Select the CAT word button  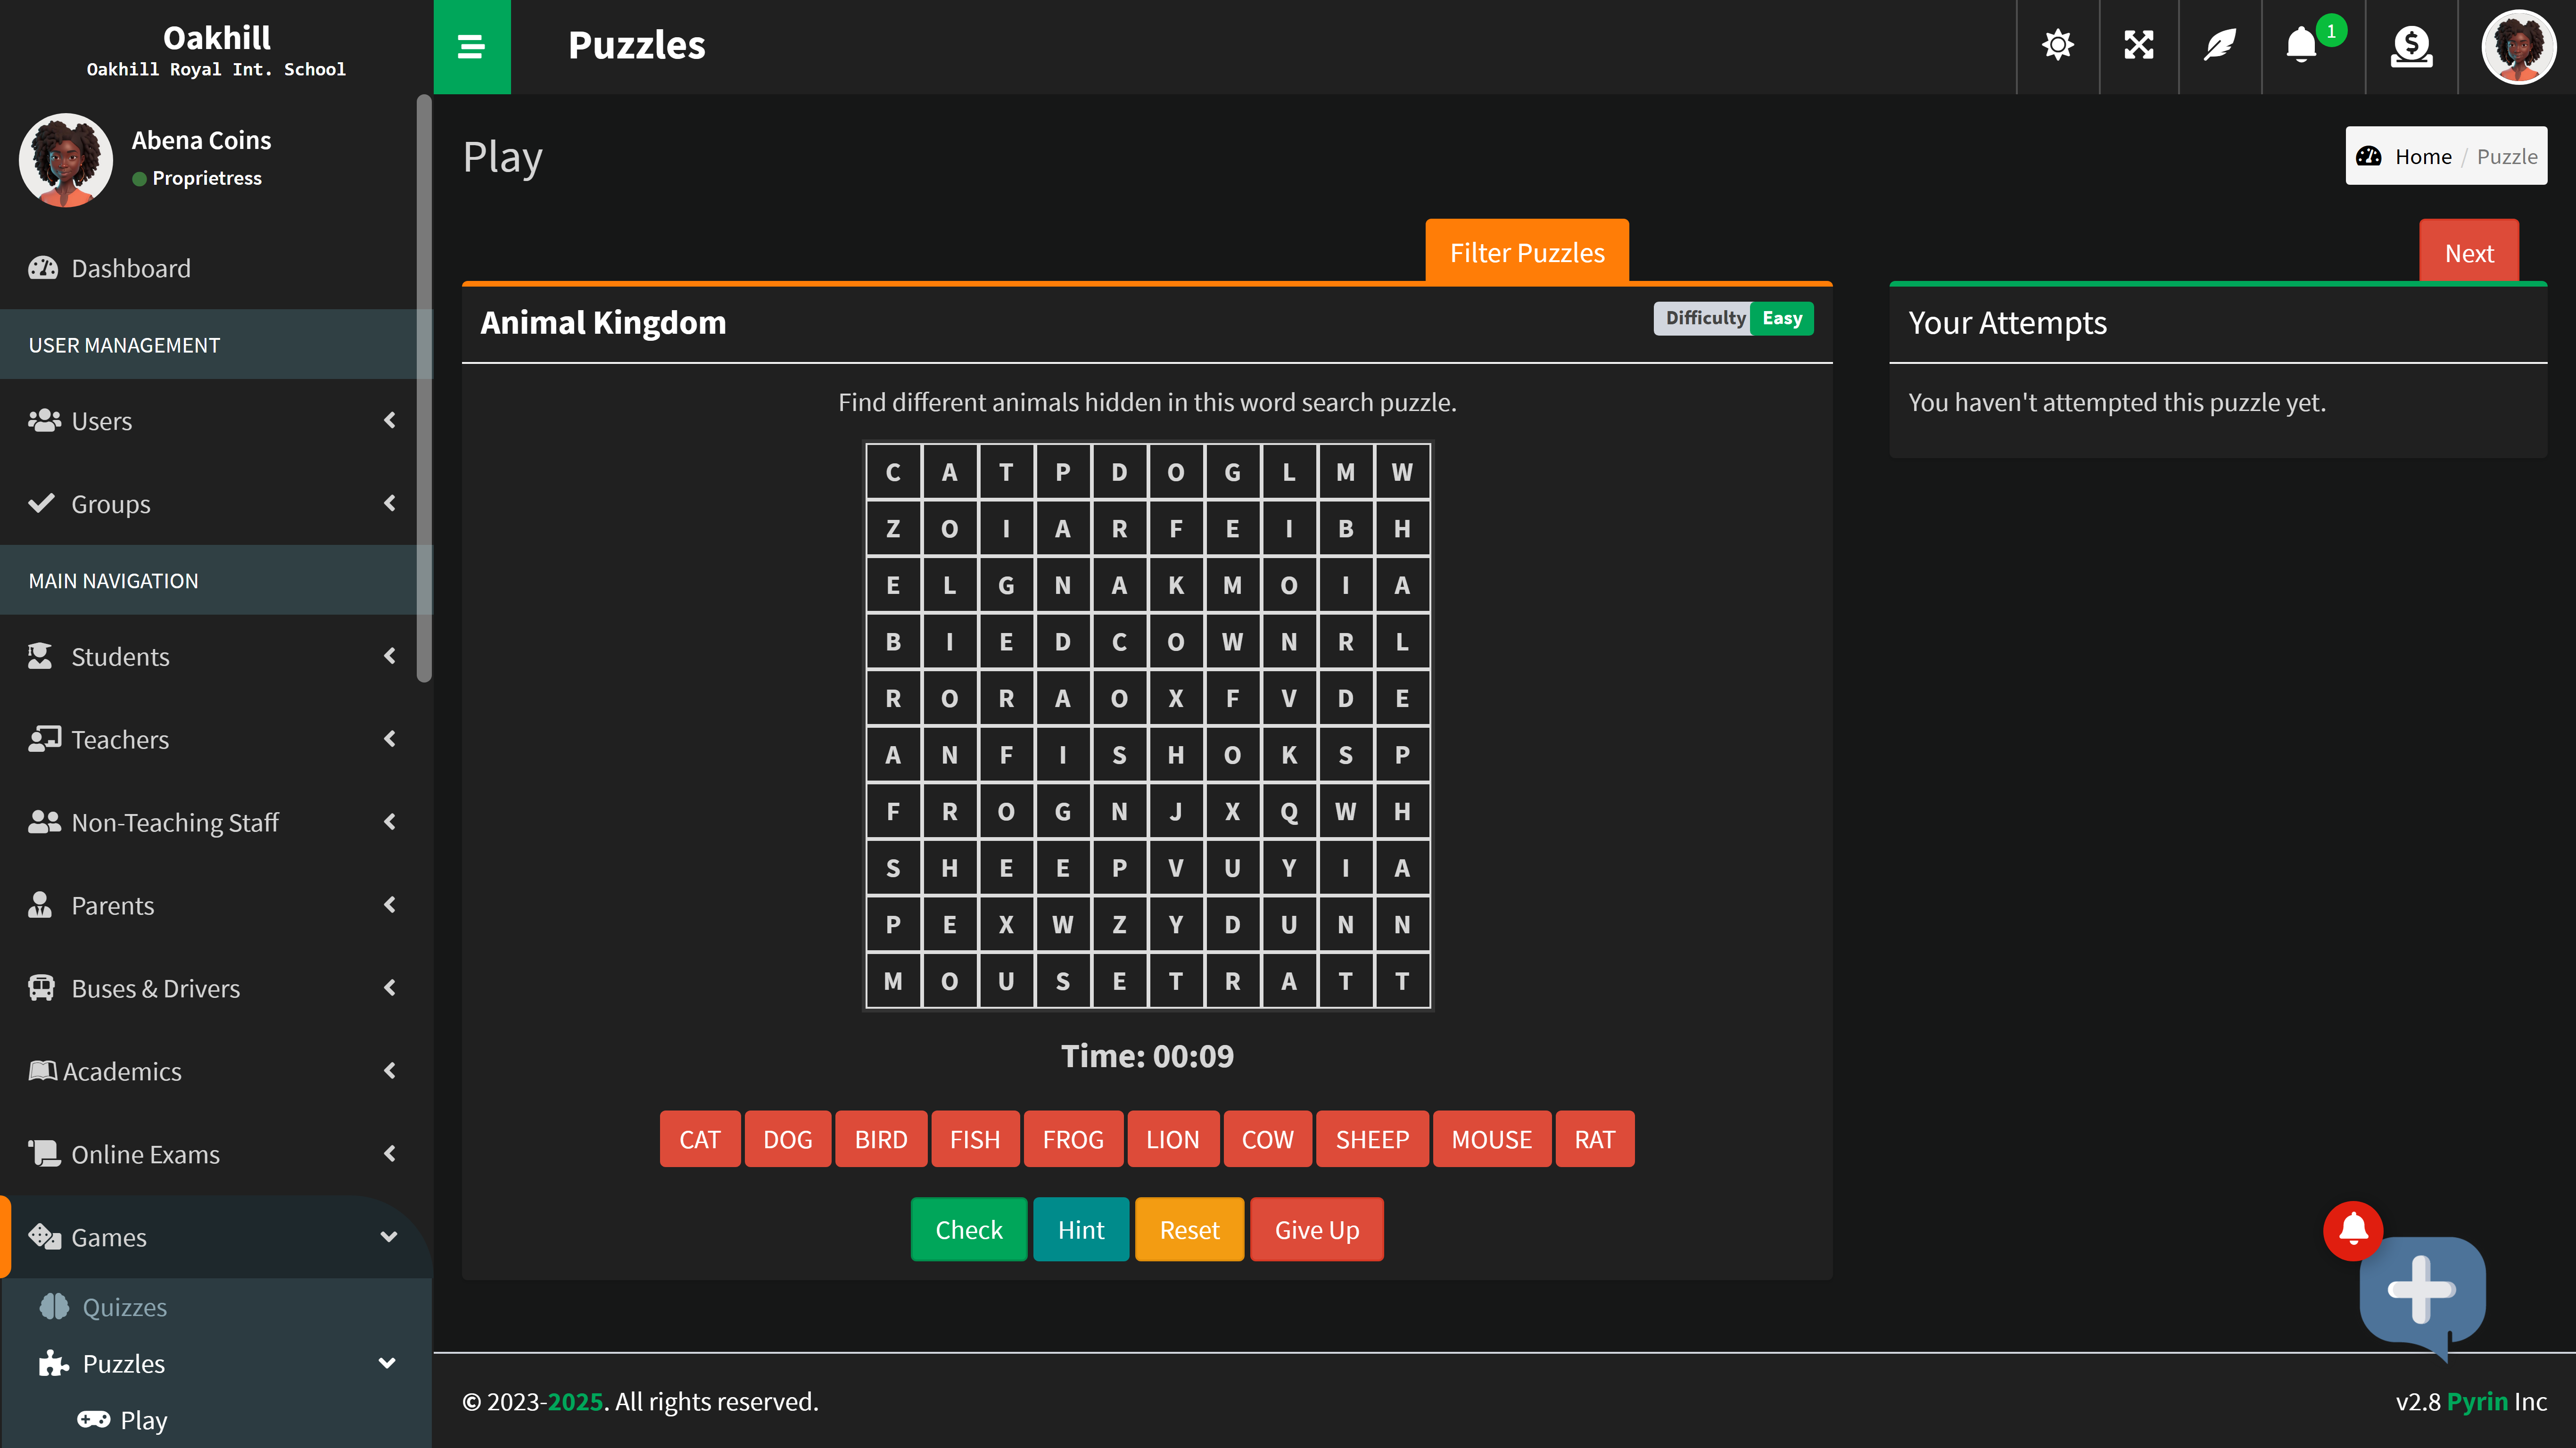tap(699, 1139)
